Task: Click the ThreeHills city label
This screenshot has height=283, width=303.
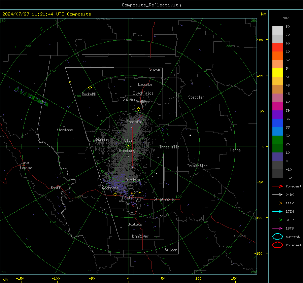Action: (169, 147)
